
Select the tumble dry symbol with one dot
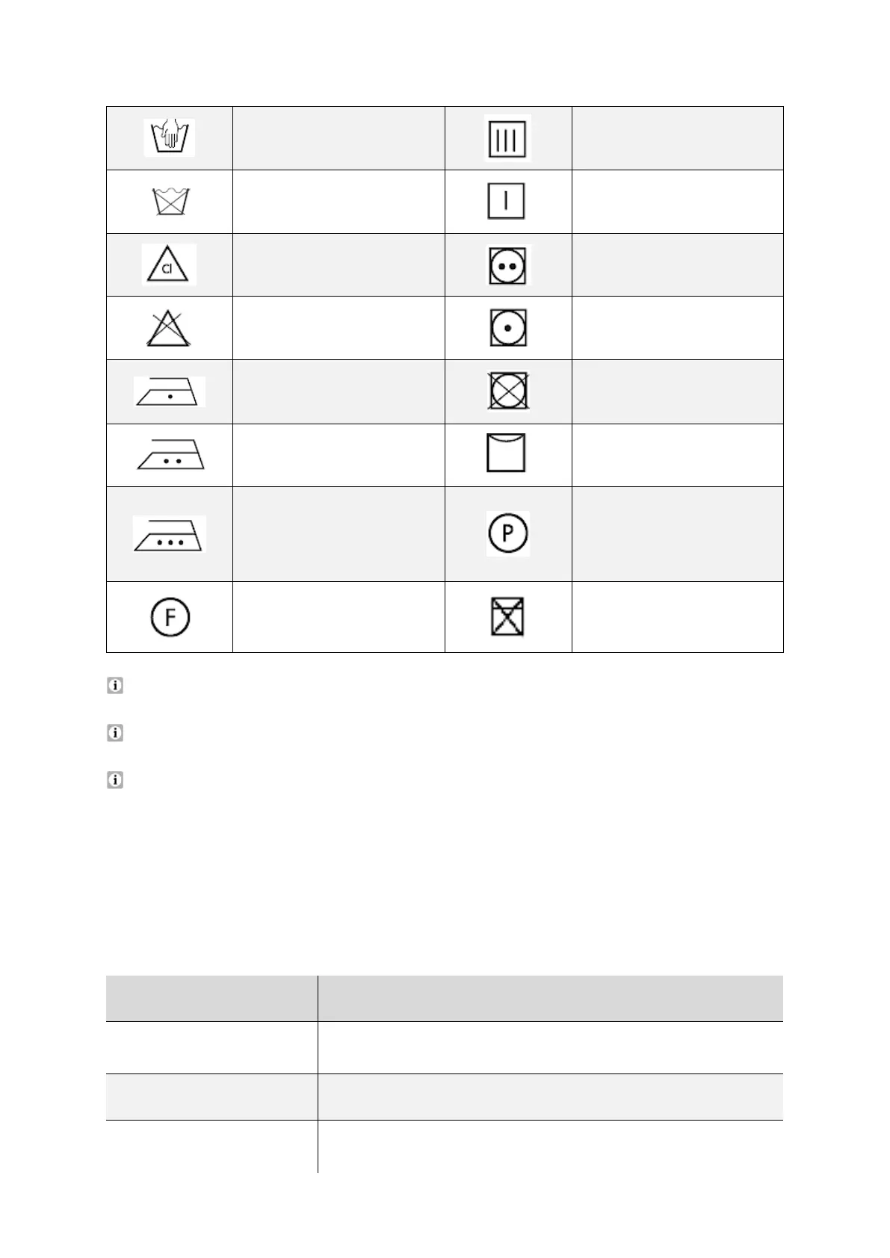tap(507, 328)
